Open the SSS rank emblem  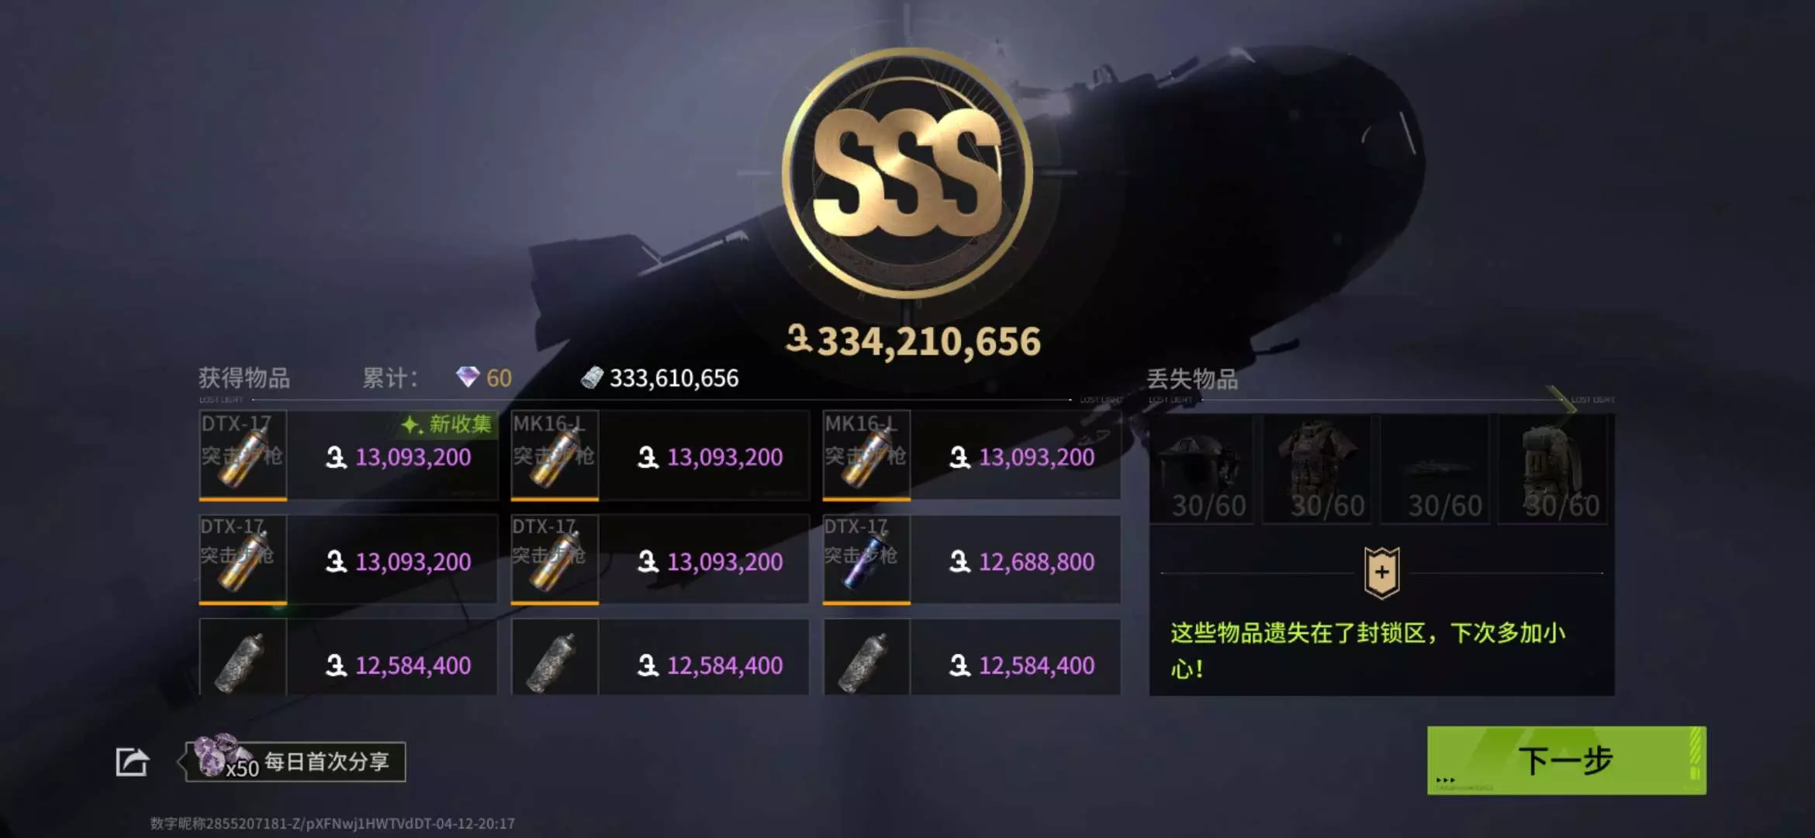point(907,172)
